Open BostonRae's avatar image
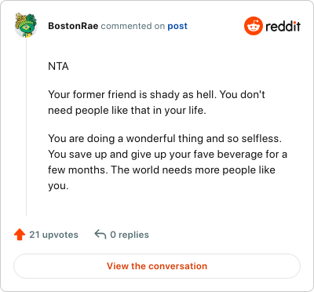Screen dimensions: 314x292 (26, 25)
